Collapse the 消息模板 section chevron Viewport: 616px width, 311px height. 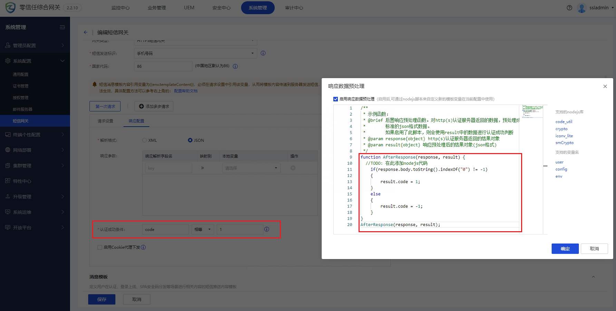tap(593, 277)
